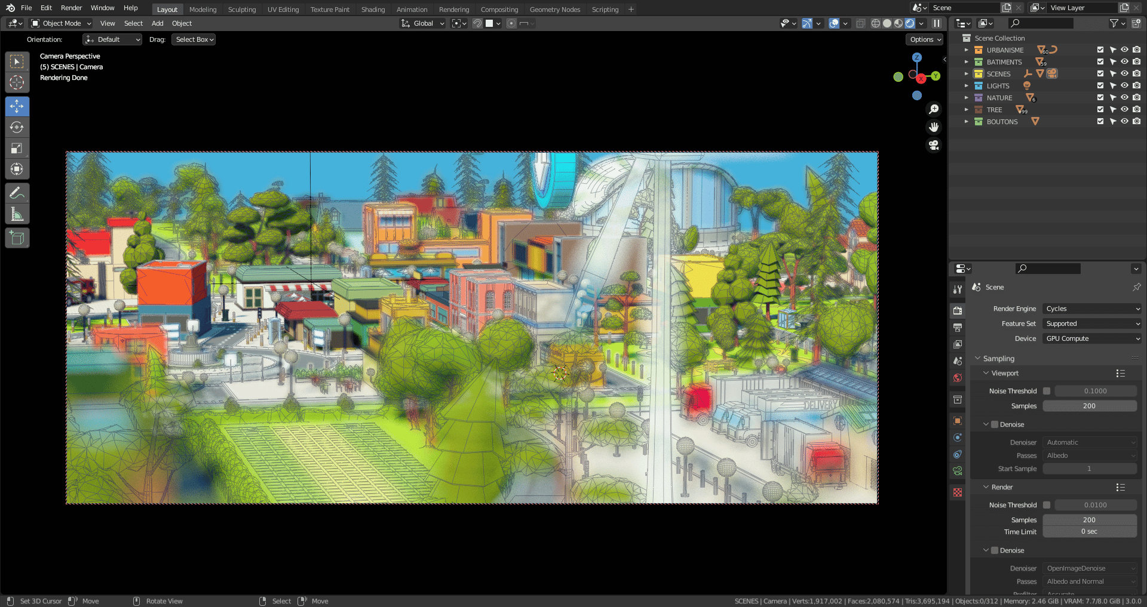This screenshot has width=1147, height=607.
Task: Select the Rotate tool in the toolbar
Action: tap(17, 127)
